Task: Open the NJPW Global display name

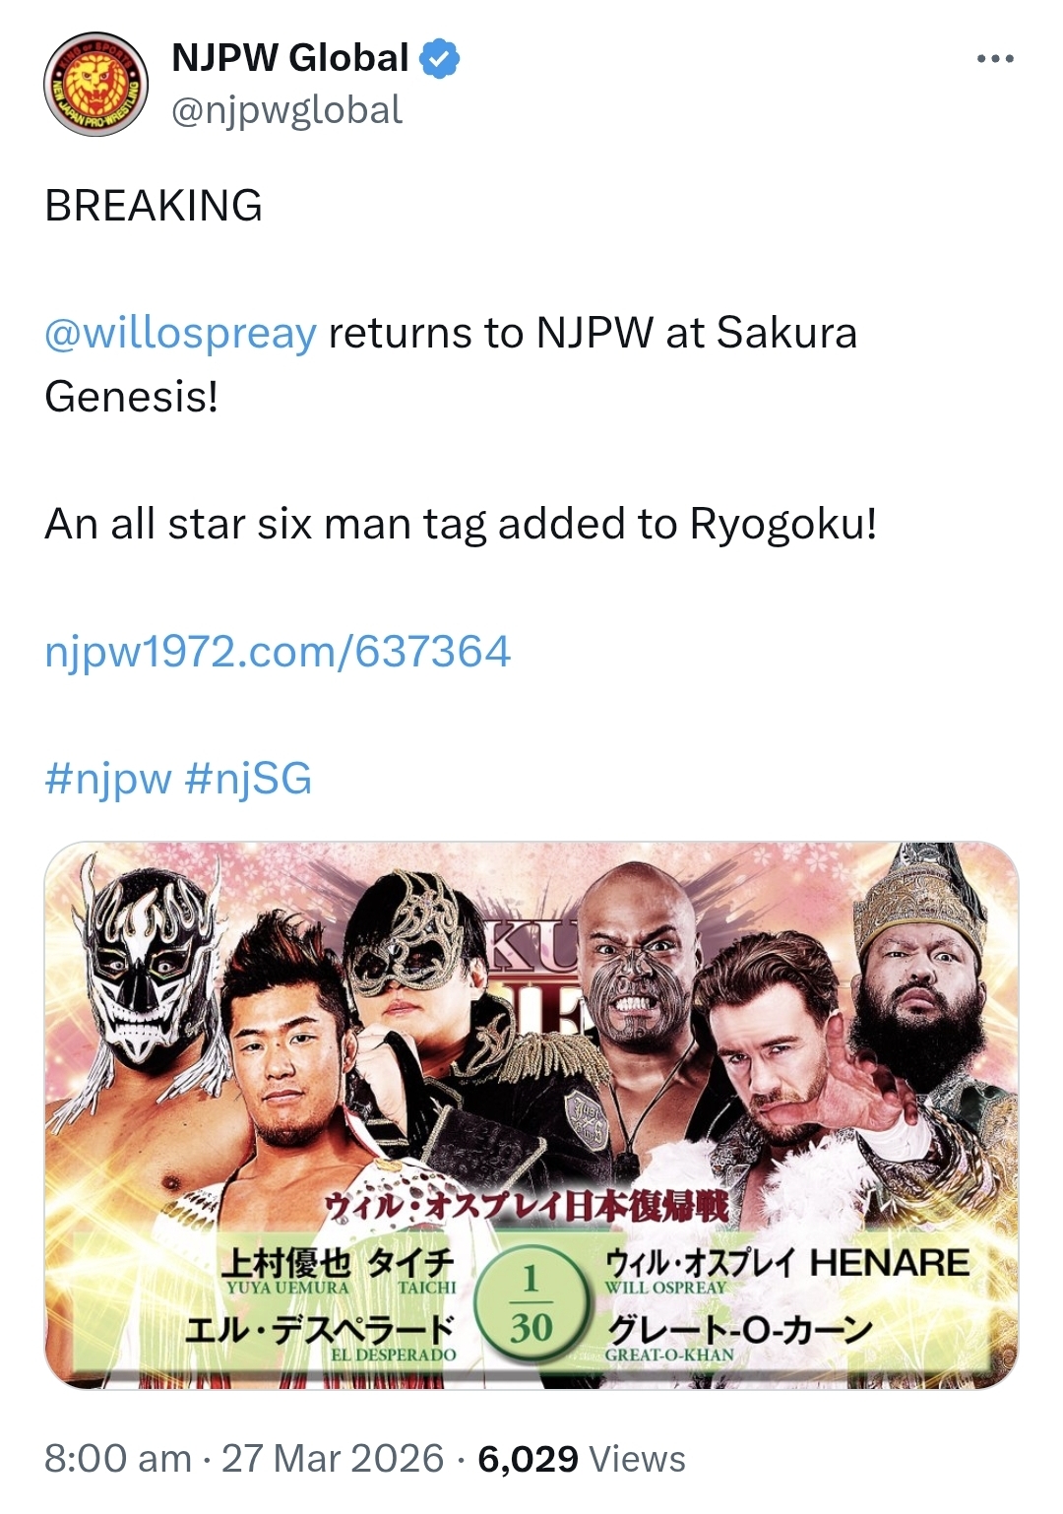Action: pos(290,59)
